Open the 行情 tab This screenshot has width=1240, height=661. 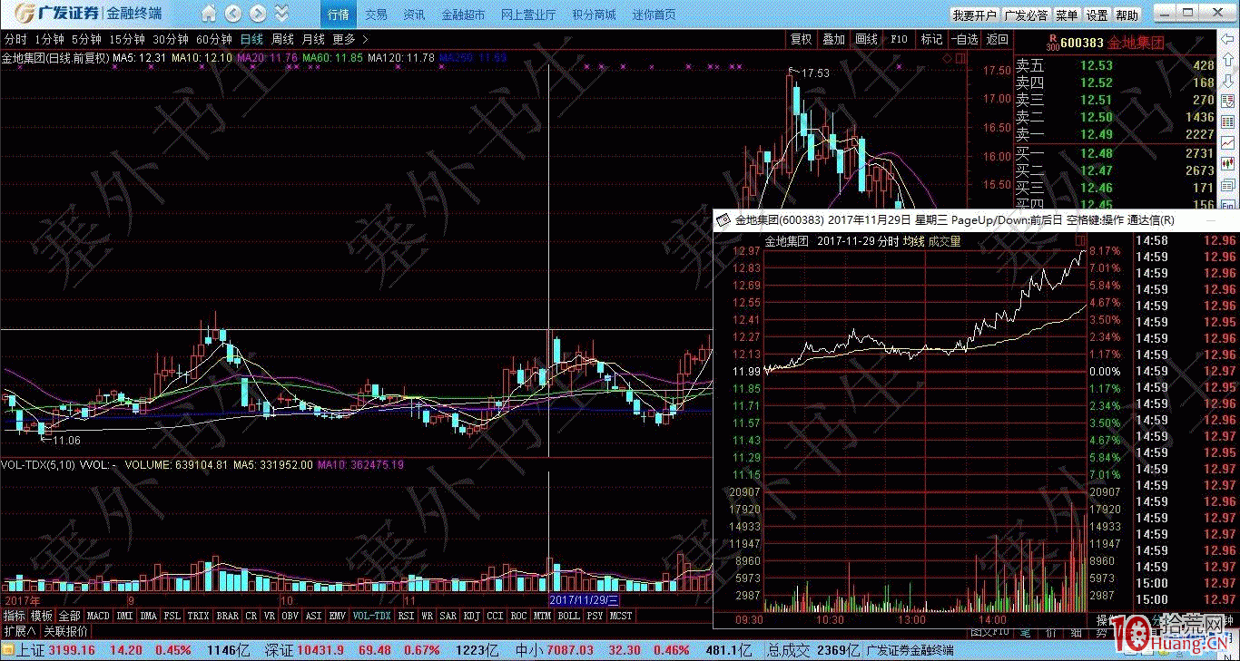click(339, 15)
